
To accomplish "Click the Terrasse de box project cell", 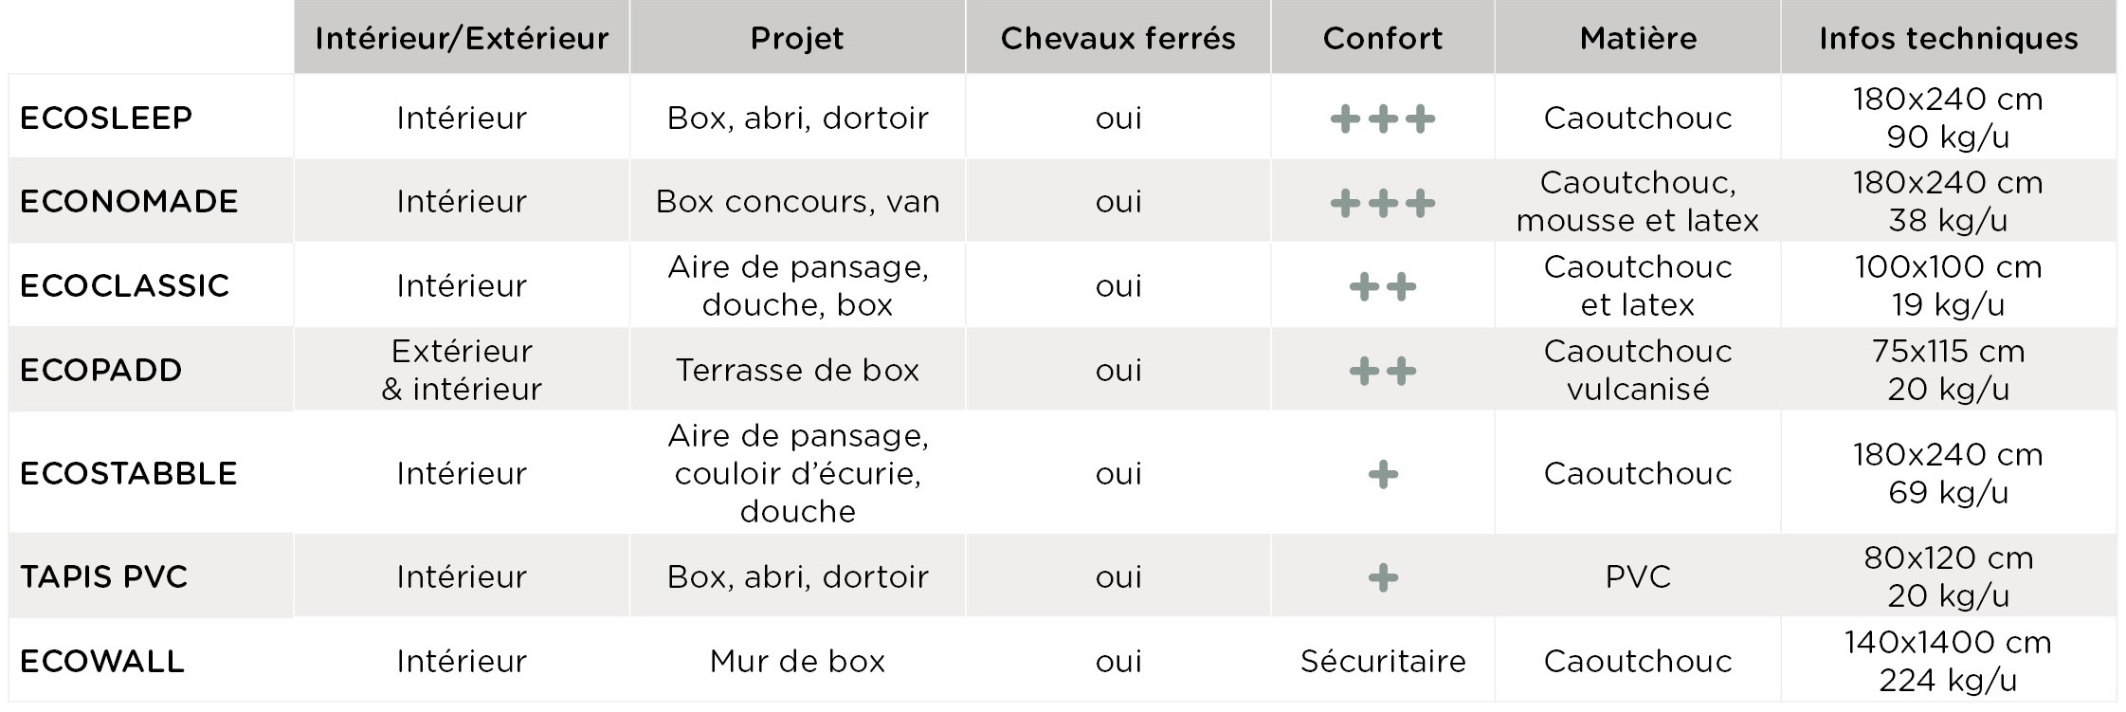I will point(797,370).
